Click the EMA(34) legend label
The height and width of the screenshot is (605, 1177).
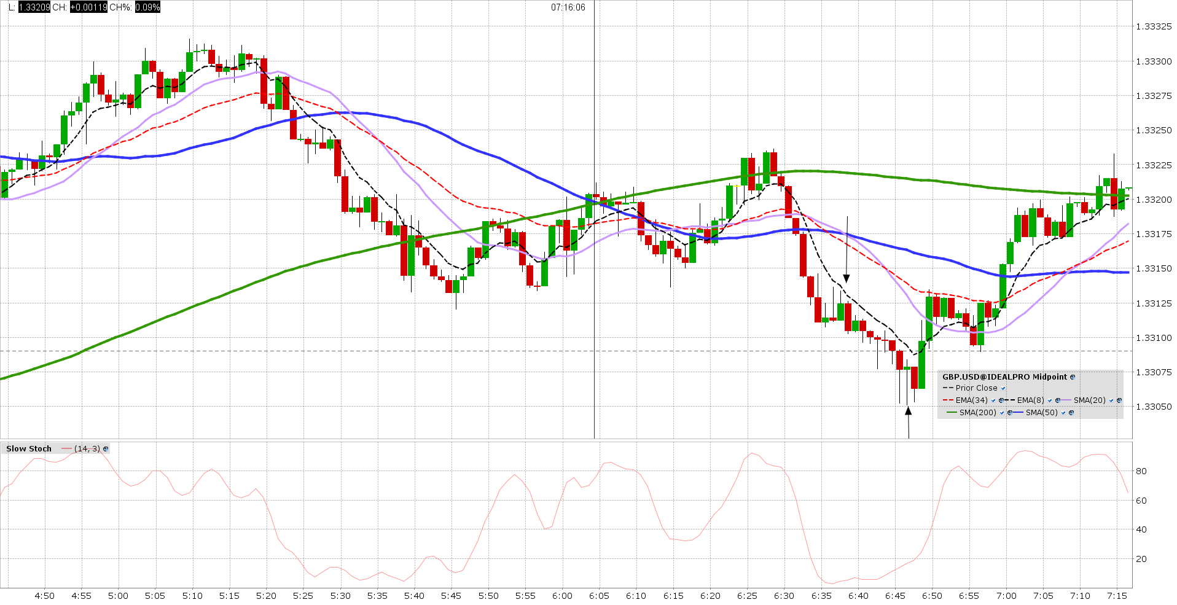(x=972, y=400)
